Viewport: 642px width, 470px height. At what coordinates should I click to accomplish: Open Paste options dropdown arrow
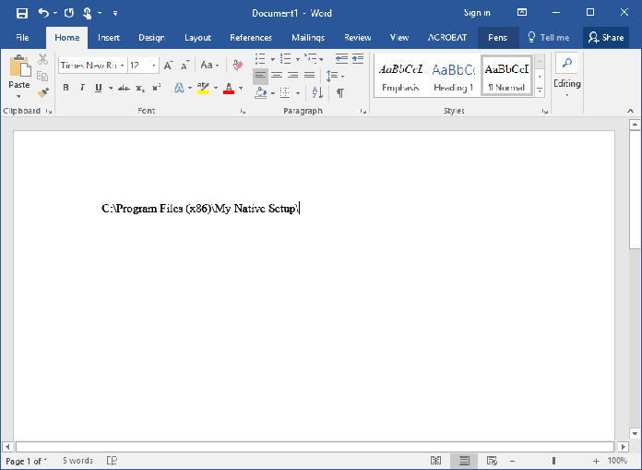coord(18,97)
